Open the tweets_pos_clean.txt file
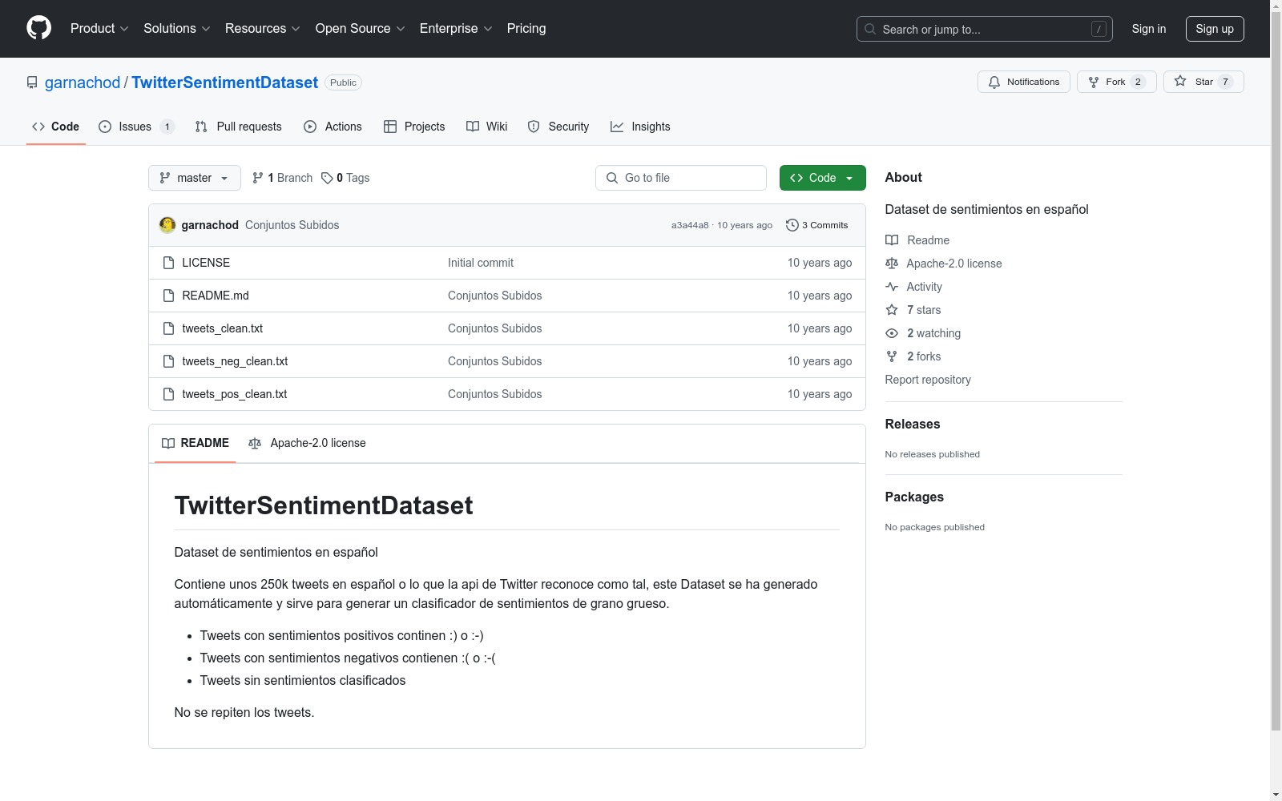The image size is (1282, 801). point(235,394)
